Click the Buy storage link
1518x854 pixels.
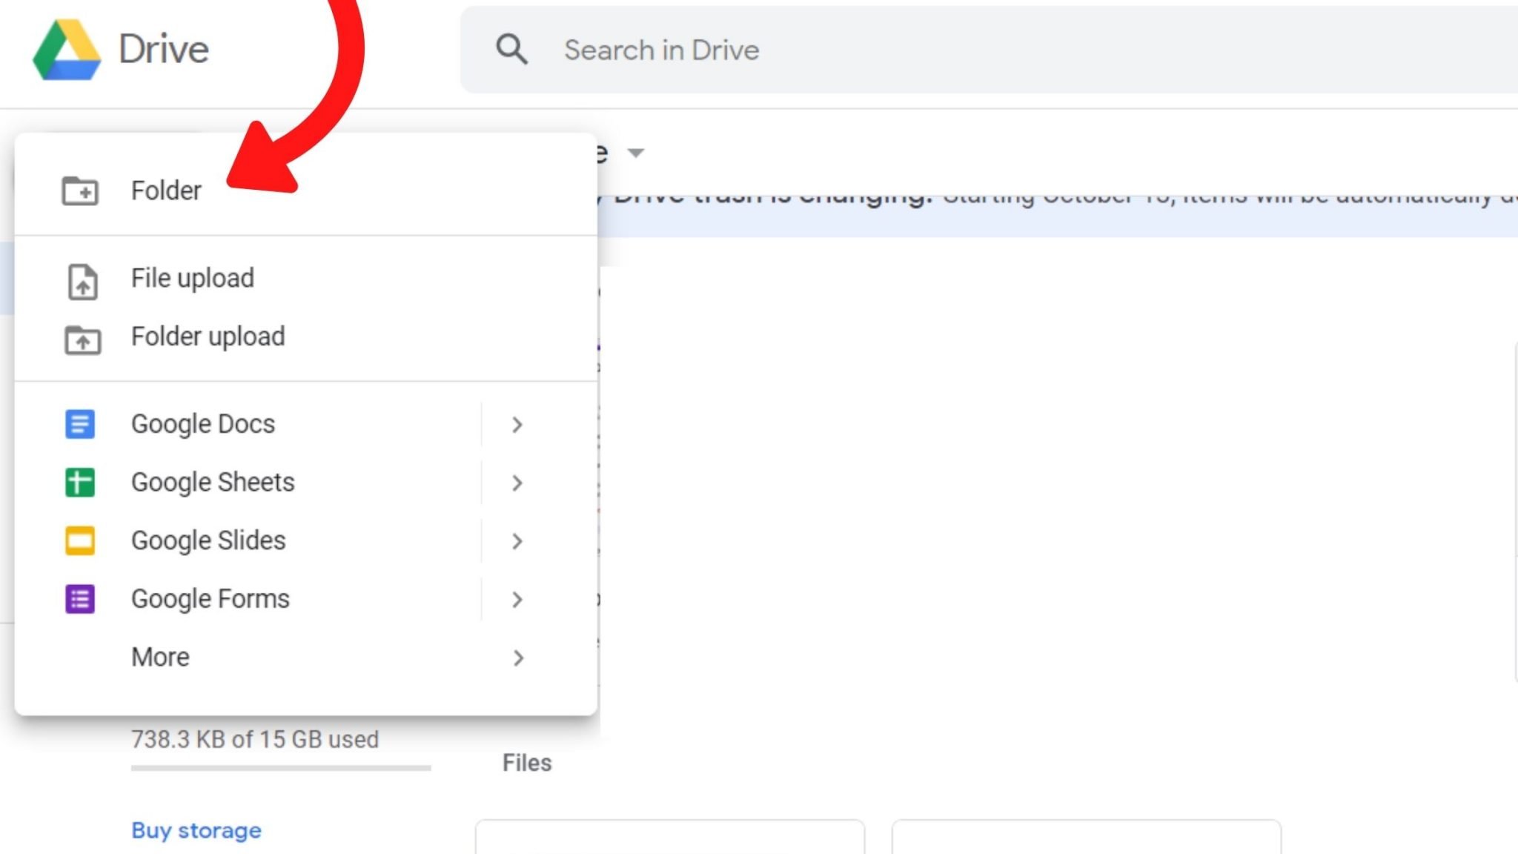196,830
